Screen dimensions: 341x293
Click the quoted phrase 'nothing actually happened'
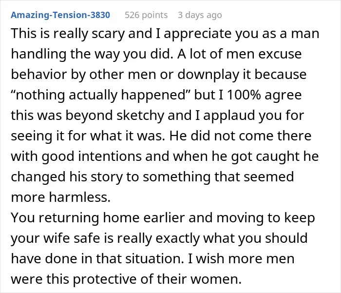pos(100,95)
